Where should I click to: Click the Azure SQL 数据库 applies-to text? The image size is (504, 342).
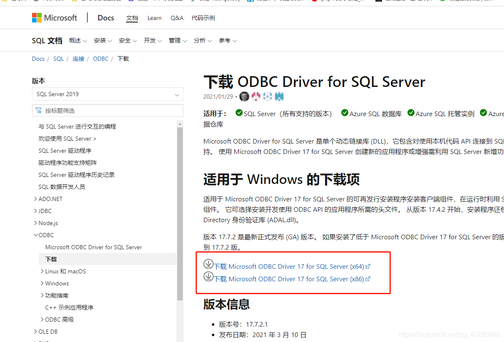pos(376,114)
